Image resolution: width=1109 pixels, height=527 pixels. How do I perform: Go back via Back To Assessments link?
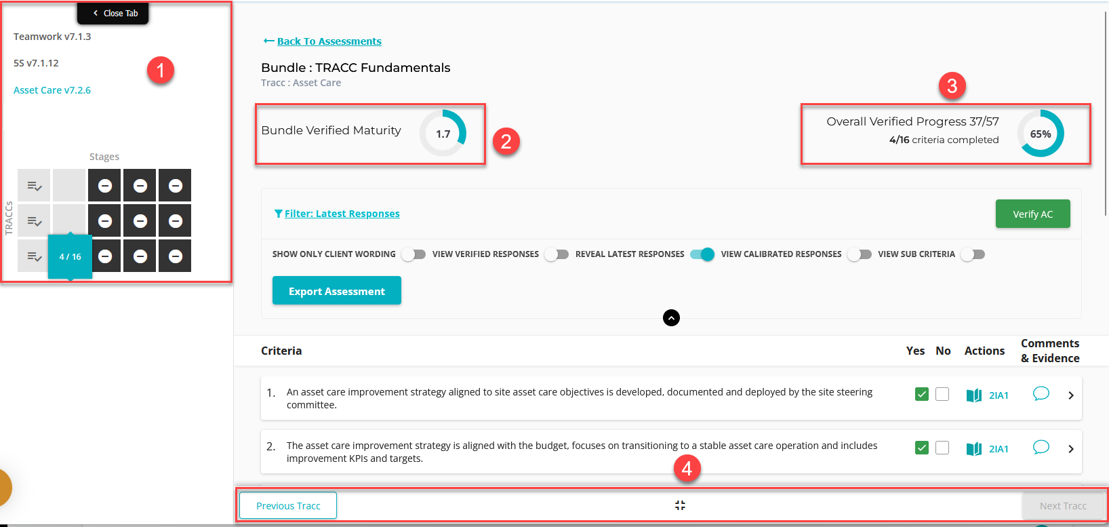coord(329,41)
